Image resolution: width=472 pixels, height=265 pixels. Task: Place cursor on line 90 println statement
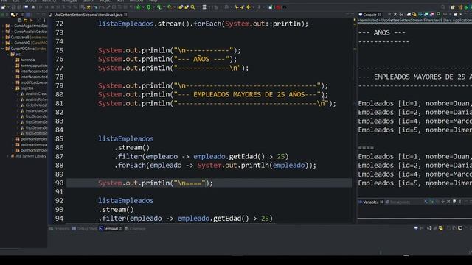point(156,183)
